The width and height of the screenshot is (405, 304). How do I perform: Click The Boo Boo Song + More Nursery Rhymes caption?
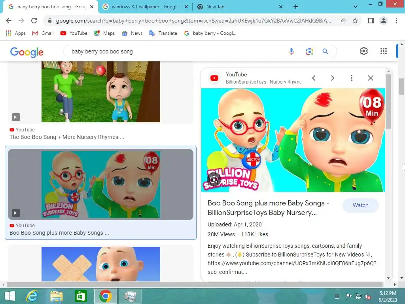67,137
